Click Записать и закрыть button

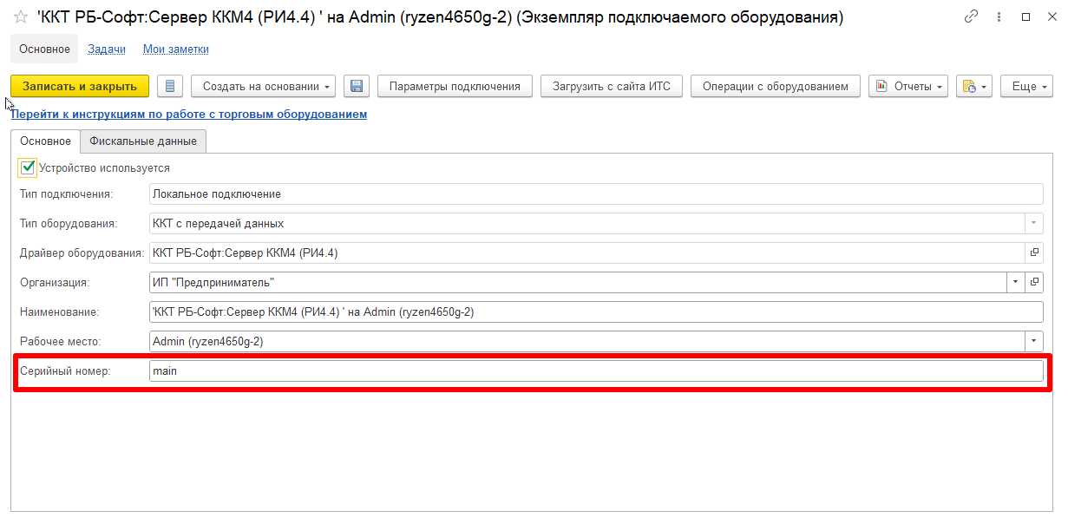click(80, 86)
